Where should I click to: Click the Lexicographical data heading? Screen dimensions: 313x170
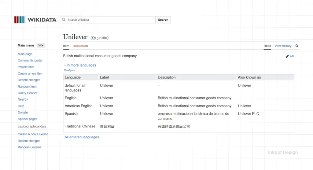[32, 127]
